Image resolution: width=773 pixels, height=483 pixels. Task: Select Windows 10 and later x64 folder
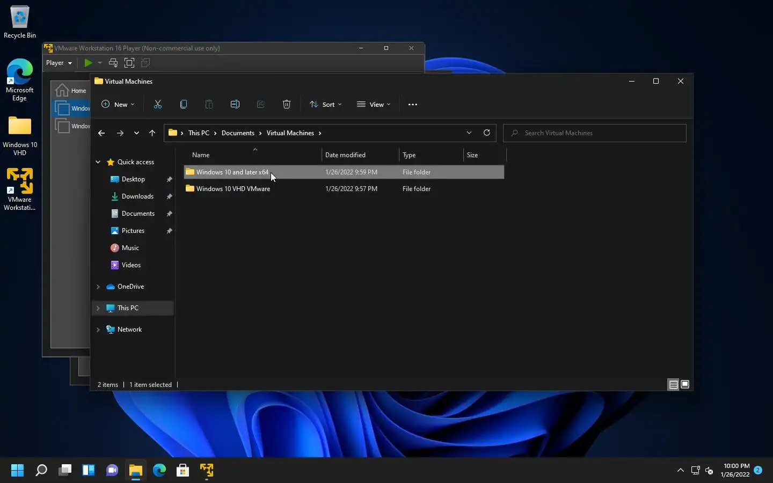[x=344, y=172]
